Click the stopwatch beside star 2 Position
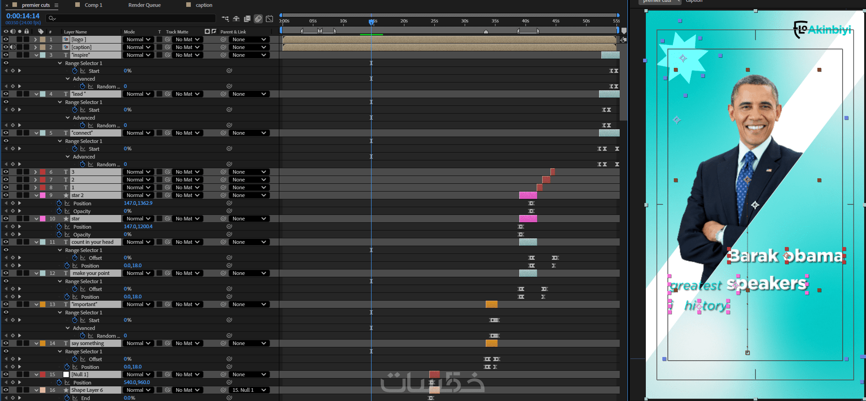The height and width of the screenshot is (401, 866). pyautogui.click(x=59, y=203)
